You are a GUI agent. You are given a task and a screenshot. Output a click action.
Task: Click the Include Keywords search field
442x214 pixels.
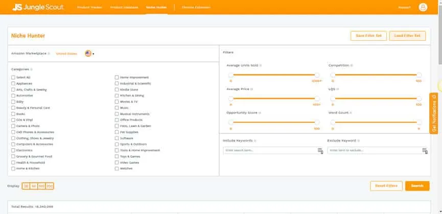270,150
